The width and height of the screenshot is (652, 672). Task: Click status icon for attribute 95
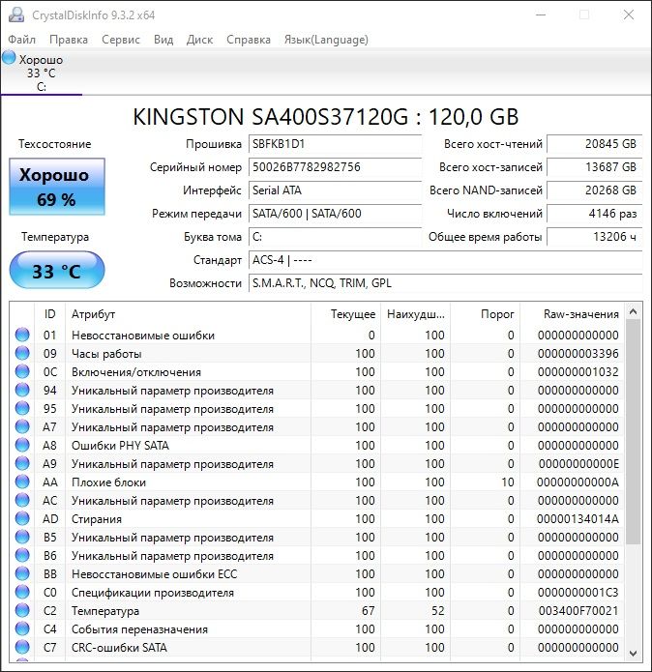point(22,408)
